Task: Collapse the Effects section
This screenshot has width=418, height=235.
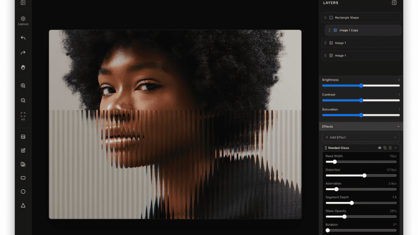Action: [398, 127]
